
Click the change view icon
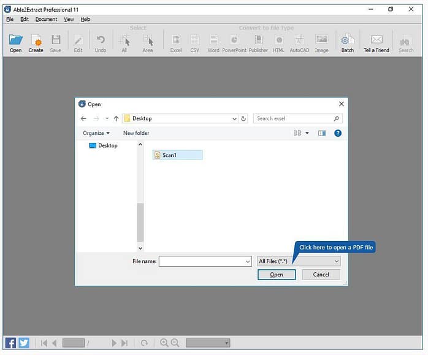click(297, 133)
